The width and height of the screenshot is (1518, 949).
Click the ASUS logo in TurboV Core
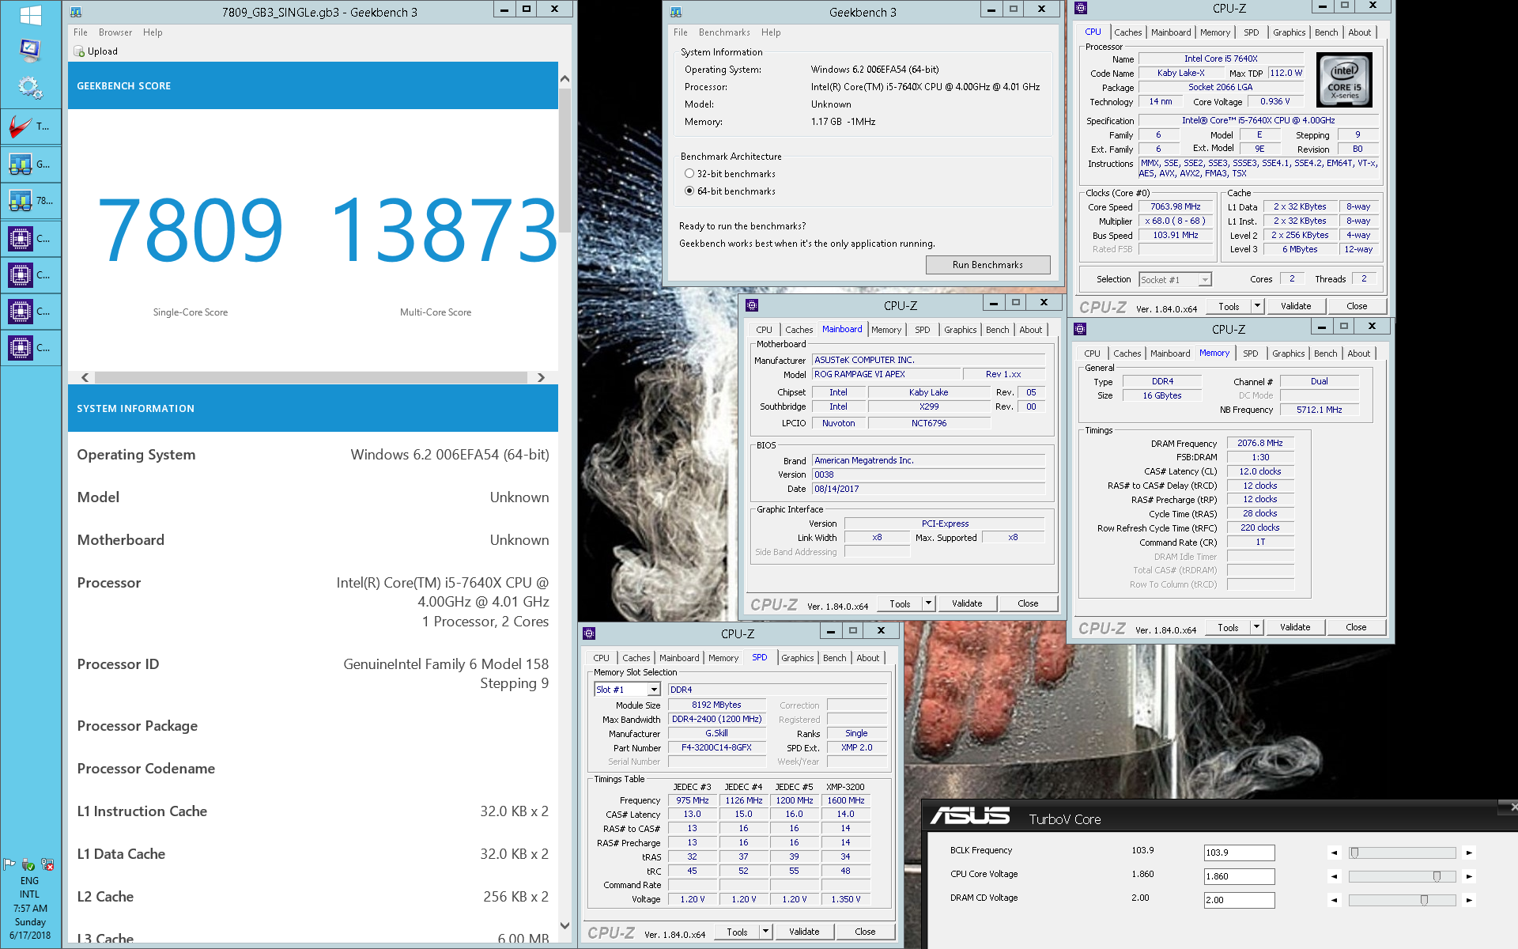969,816
